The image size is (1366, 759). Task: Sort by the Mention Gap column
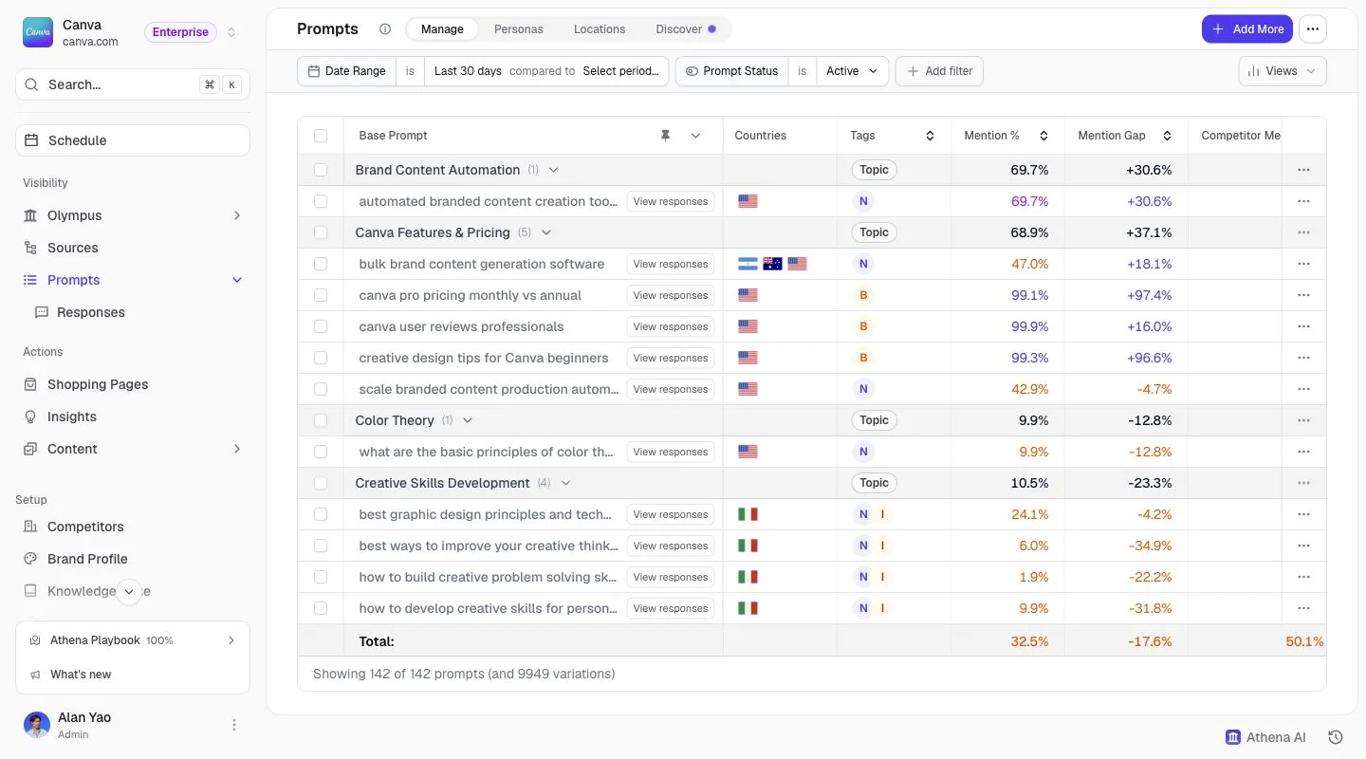click(x=1167, y=136)
